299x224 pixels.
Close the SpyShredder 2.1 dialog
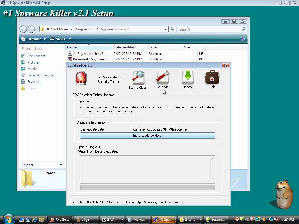click(226, 65)
